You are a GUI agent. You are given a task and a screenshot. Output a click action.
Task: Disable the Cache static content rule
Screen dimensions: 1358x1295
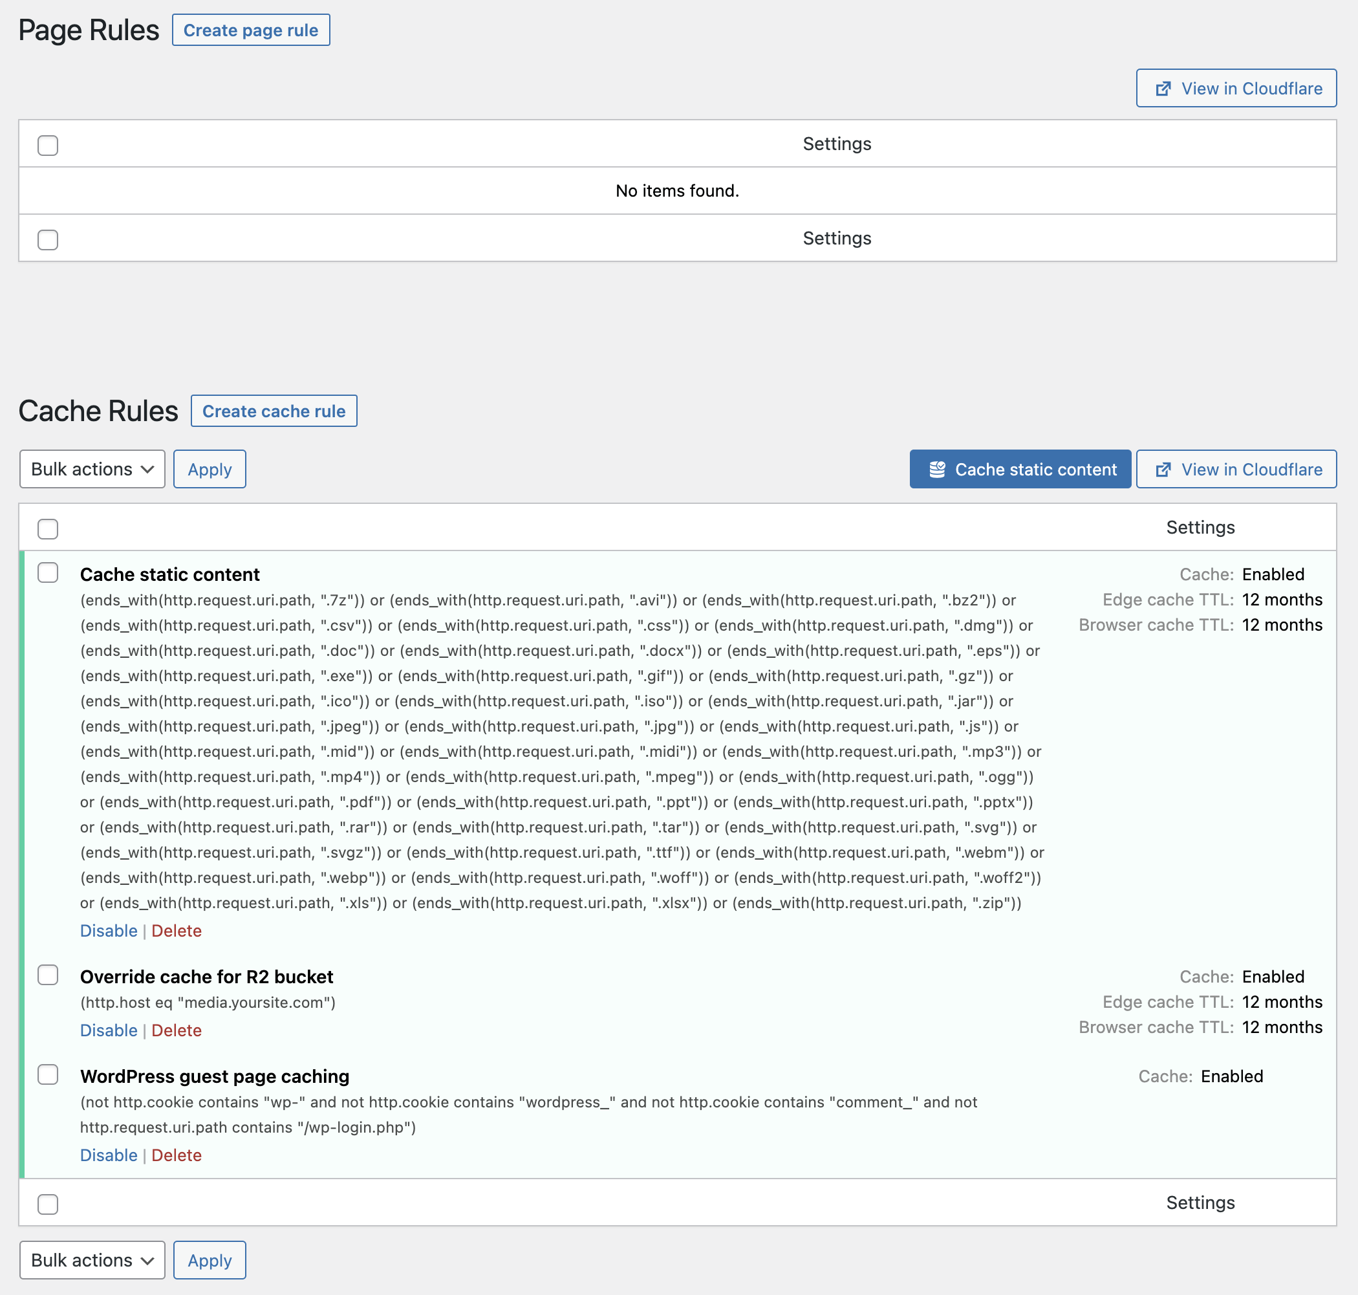pyautogui.click(x=109, y=931)
